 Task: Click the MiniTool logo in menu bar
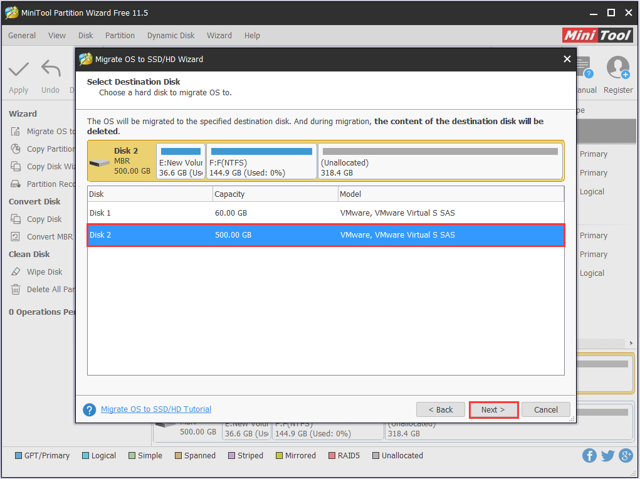coord(597,35)
